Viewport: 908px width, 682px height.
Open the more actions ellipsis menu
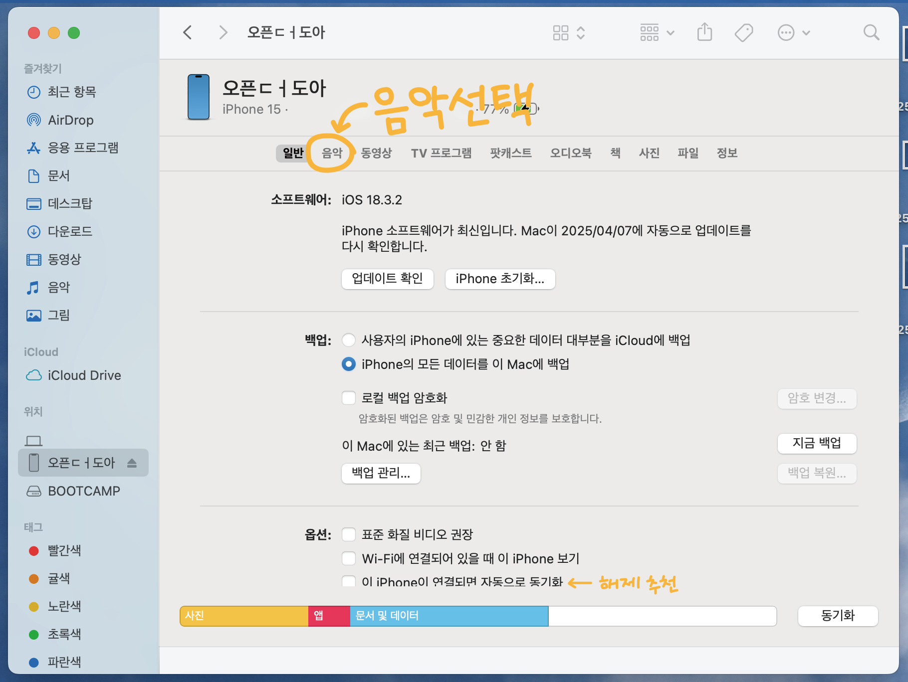[x=794, y=33]
